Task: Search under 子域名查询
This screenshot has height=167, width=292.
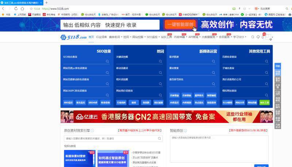Action: click(266, 73)
